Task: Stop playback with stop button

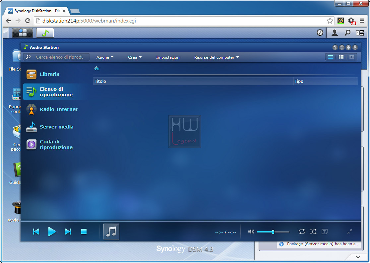Action: tap(84, 232)
